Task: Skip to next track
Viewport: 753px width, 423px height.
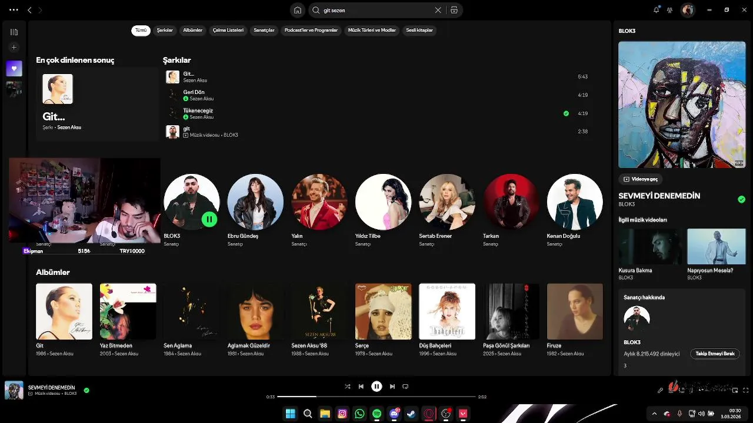Action: 392,387
